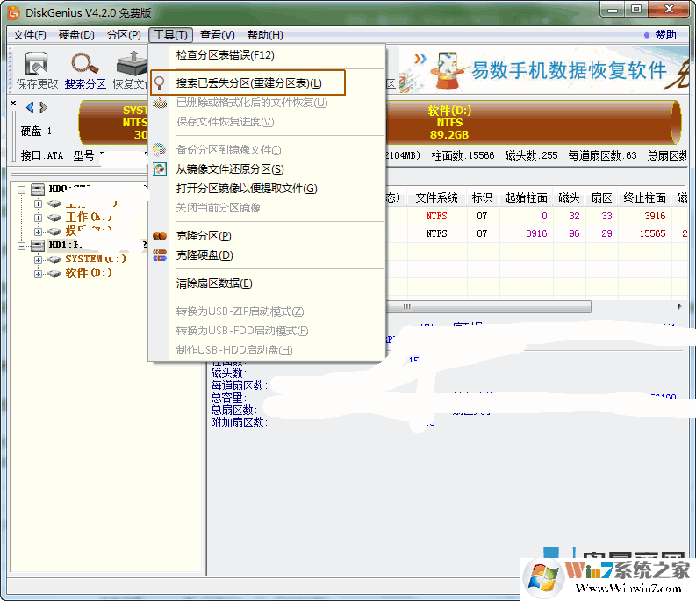The image size is (696, 601).
Task: Select 搜索已丢失分区(重建分区表) menu entry
Action: (x=248, y=83)
